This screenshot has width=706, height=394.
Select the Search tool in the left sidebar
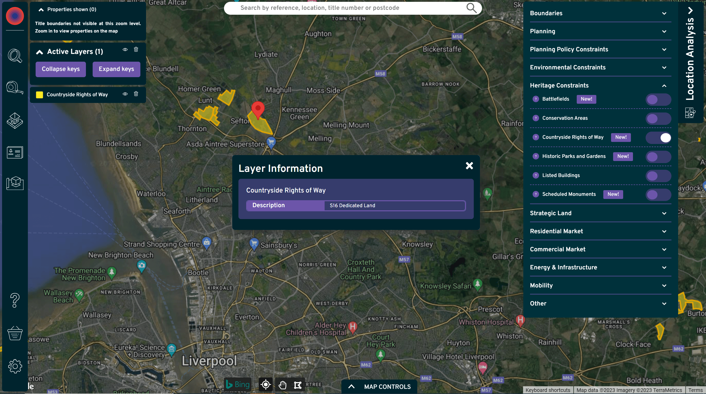point(14,56)
